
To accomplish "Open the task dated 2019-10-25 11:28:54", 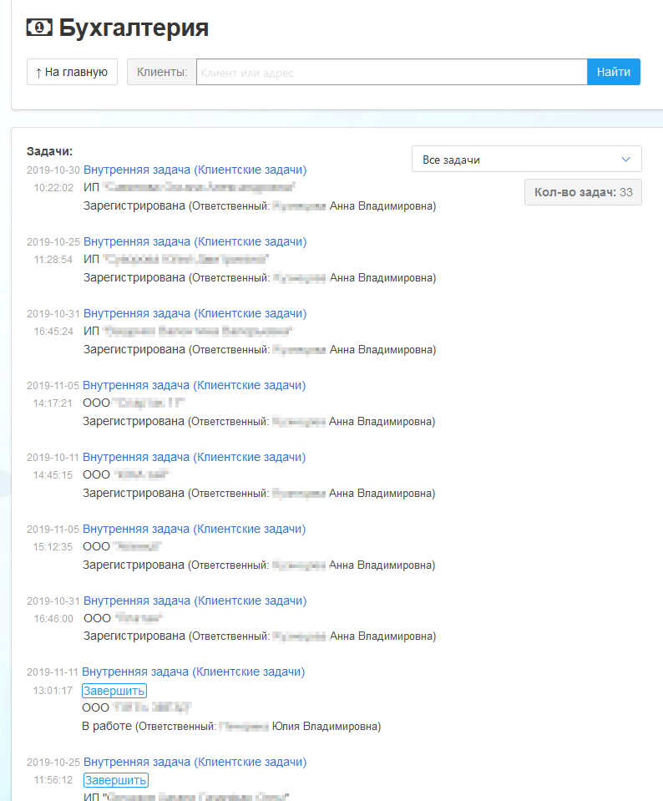I will click(195, 241).
